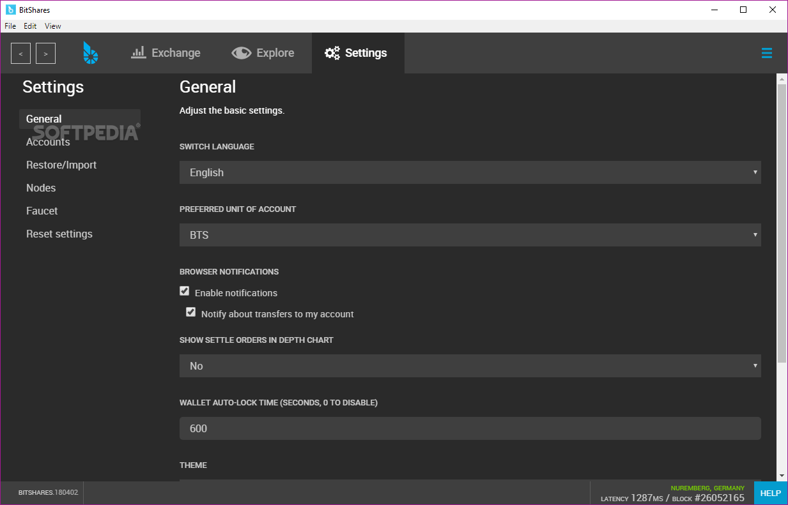Click the scrollbar down arrow
The height and width of the screenshot is (505, 788).
[782, 476]
